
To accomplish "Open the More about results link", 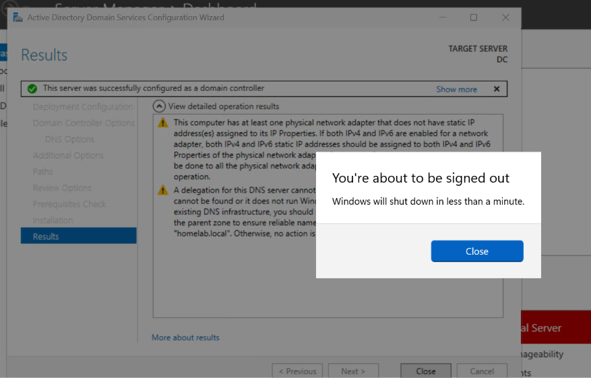I will coord(185,338).
